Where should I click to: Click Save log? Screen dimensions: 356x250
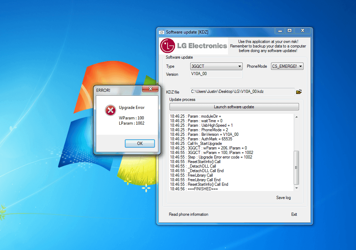283,198
